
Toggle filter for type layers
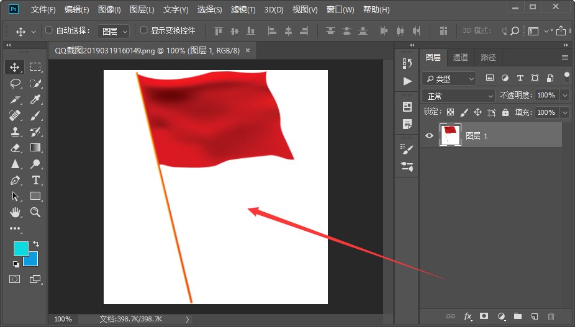pyautogui.click(x=520, y=78)
